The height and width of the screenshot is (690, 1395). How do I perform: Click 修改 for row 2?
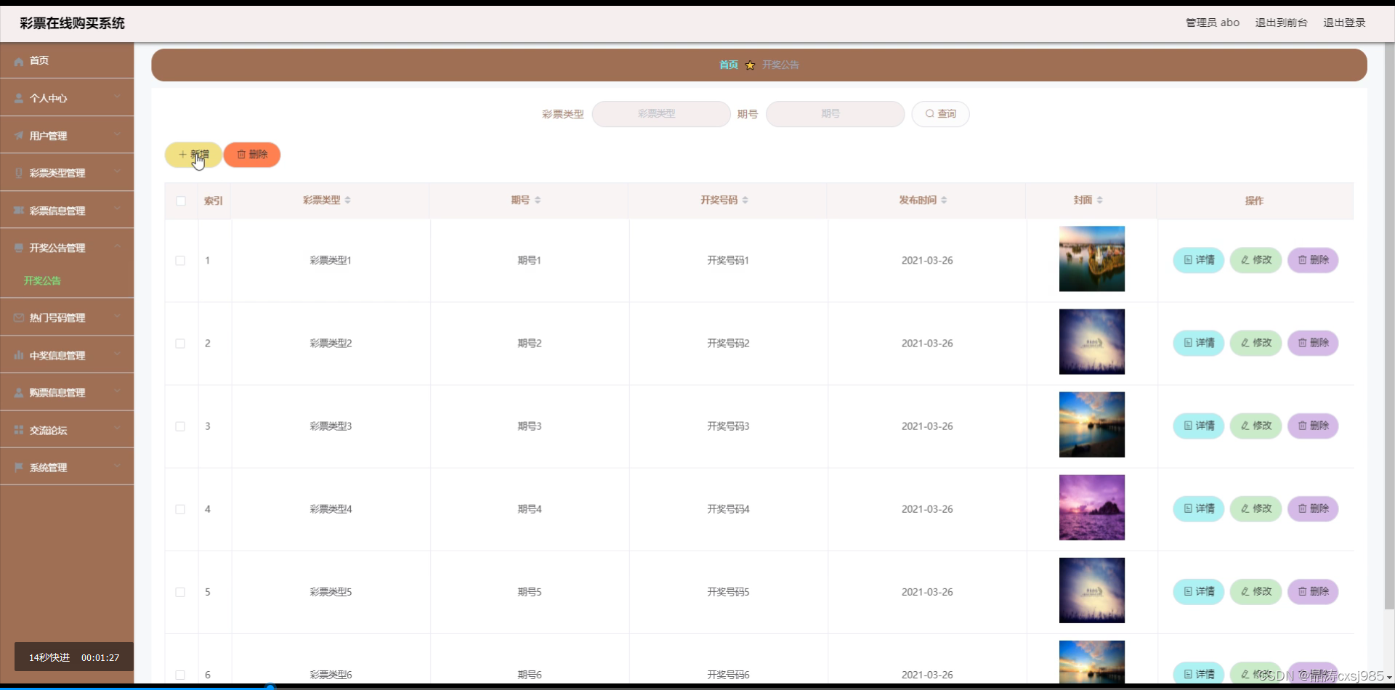pos(1255,343)
